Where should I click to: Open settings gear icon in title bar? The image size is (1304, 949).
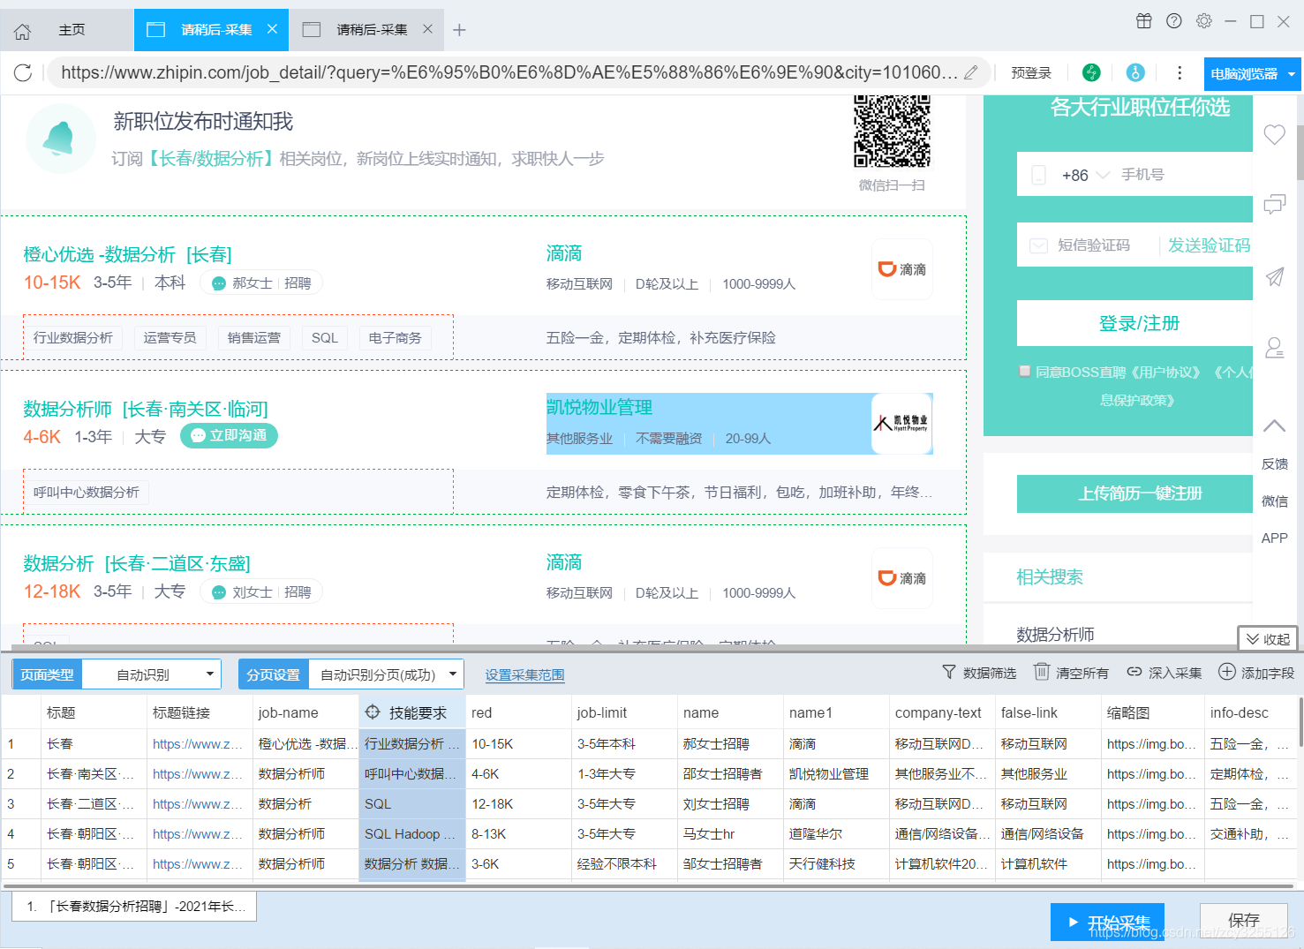1204,21
